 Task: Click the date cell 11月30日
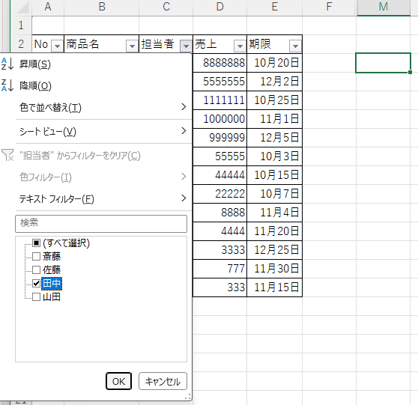click(x=275, y=269)
